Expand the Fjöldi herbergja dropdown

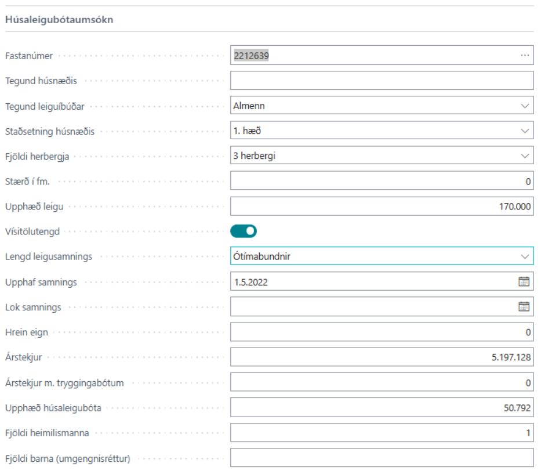(x=525, y=156)
